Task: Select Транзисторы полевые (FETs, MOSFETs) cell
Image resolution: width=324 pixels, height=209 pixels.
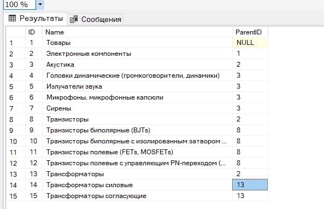Action: tap(137, 152)
